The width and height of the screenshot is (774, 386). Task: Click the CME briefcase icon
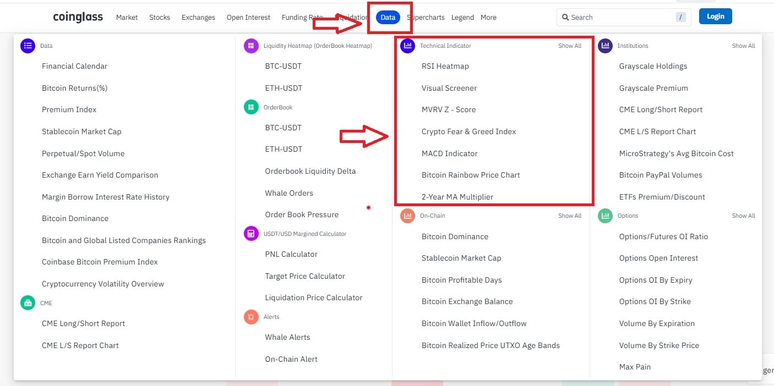(28, 303)
